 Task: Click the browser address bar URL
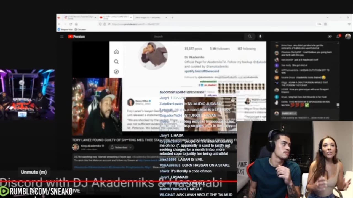click(136, 24)
